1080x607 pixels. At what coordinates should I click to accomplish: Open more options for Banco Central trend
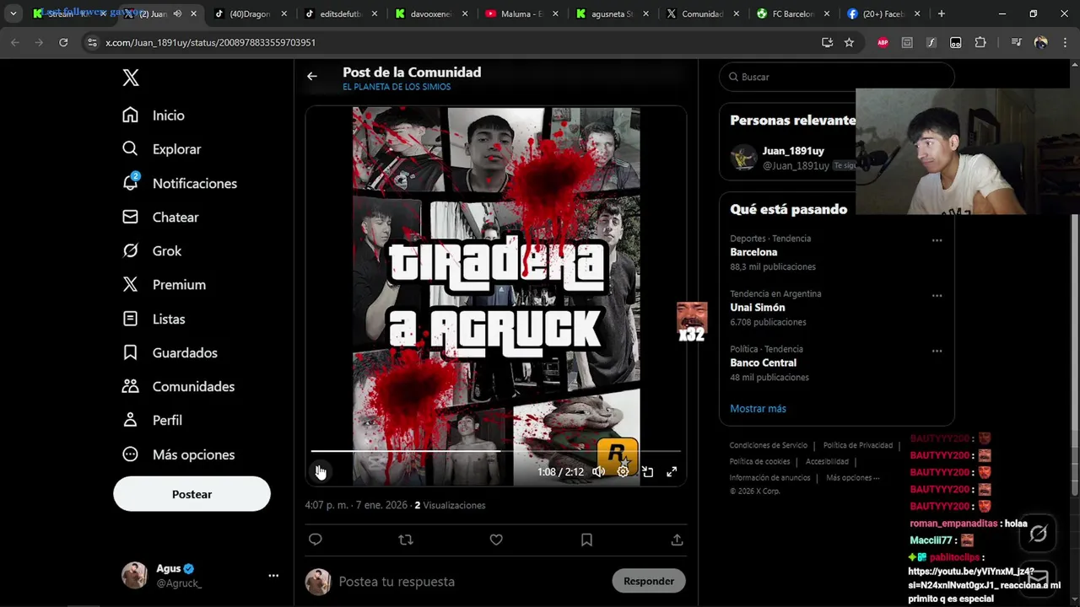point(937,351)
